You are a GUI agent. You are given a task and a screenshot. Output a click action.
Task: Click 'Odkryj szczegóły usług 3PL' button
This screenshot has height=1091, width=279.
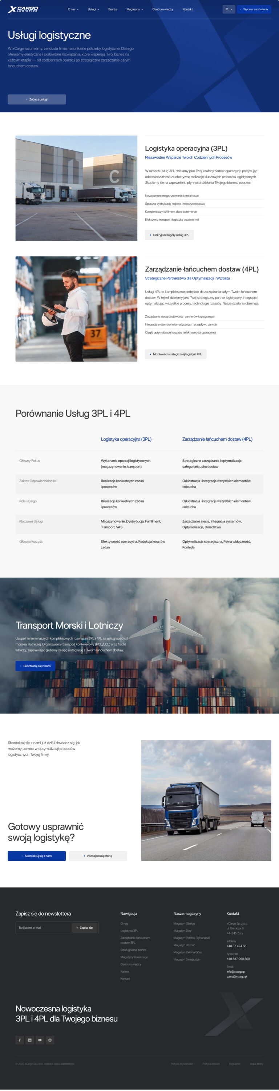coord(170,235)
